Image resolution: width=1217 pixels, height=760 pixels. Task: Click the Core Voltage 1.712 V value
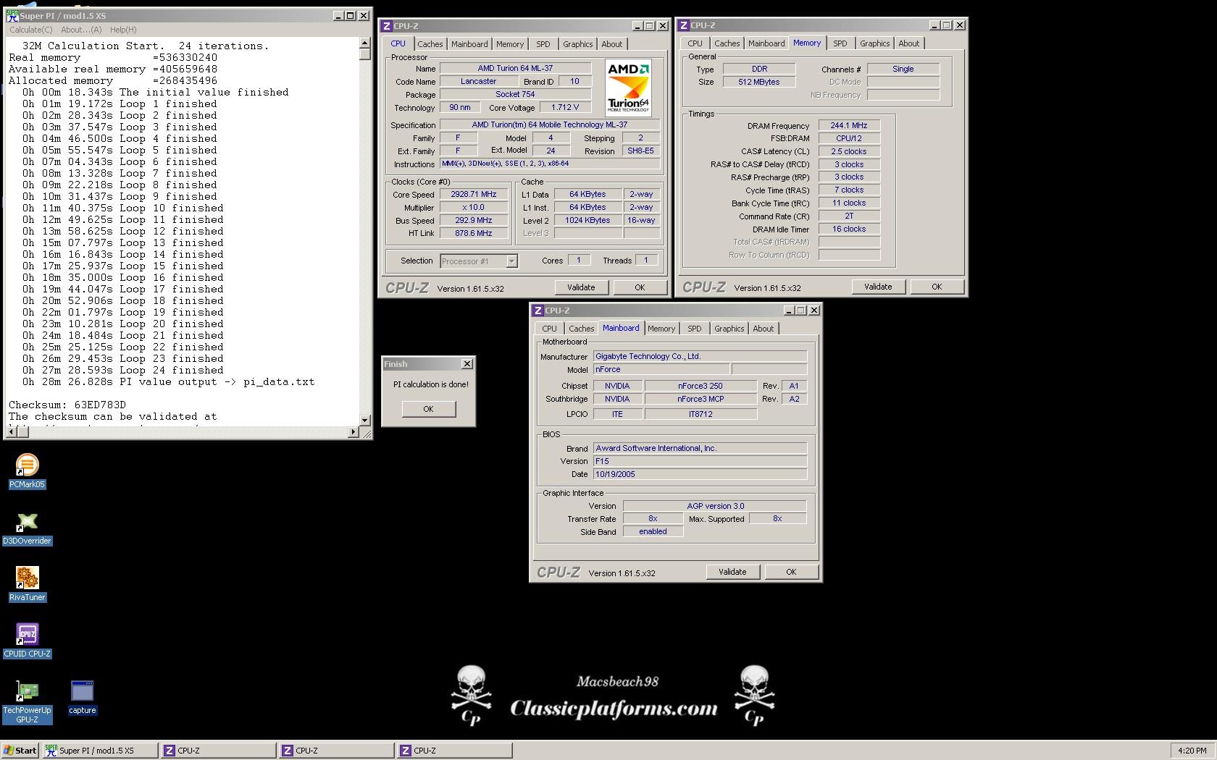(565, 107)
